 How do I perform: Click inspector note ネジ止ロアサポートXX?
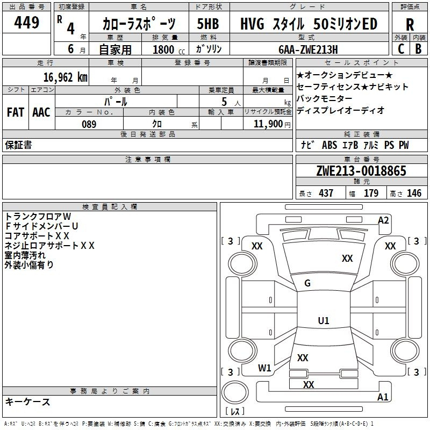(x=49, y=245)
